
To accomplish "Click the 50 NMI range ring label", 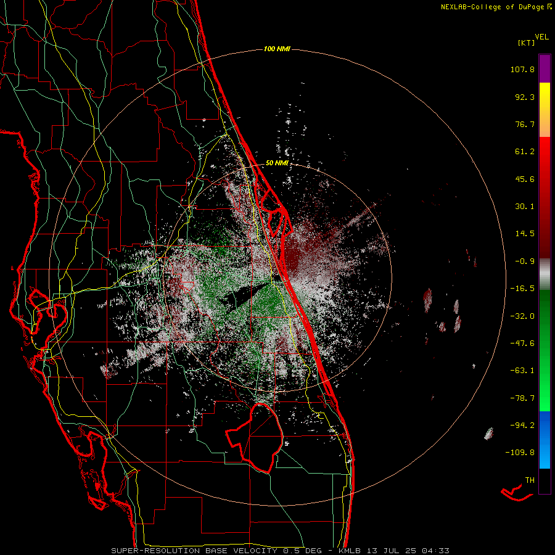I will click(277, 163).
